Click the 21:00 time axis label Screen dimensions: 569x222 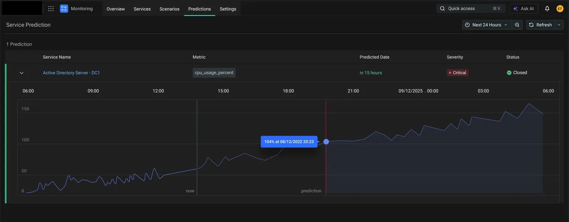pos(353,91)
